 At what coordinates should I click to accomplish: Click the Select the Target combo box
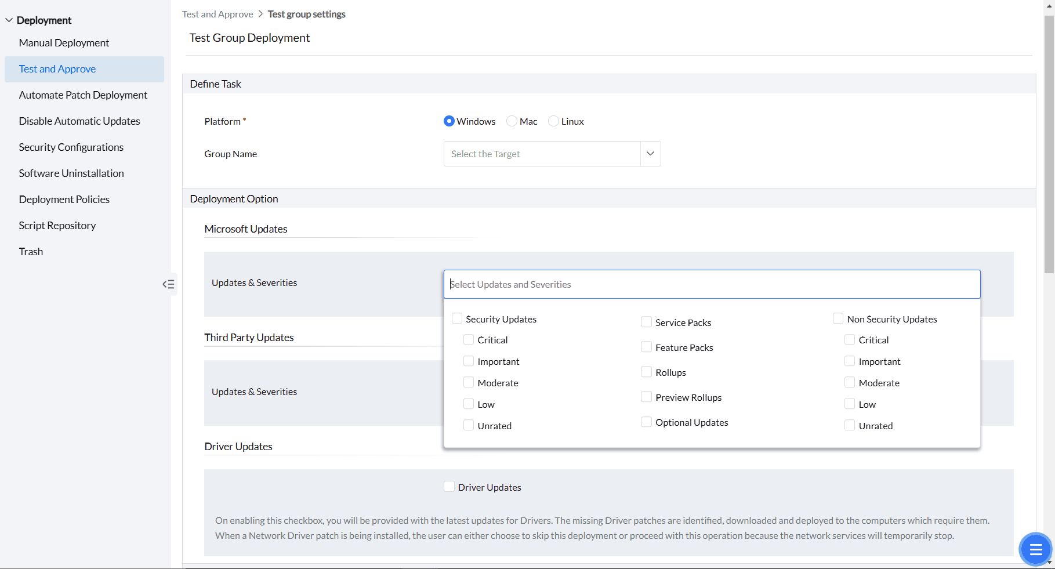click(542, 154)
